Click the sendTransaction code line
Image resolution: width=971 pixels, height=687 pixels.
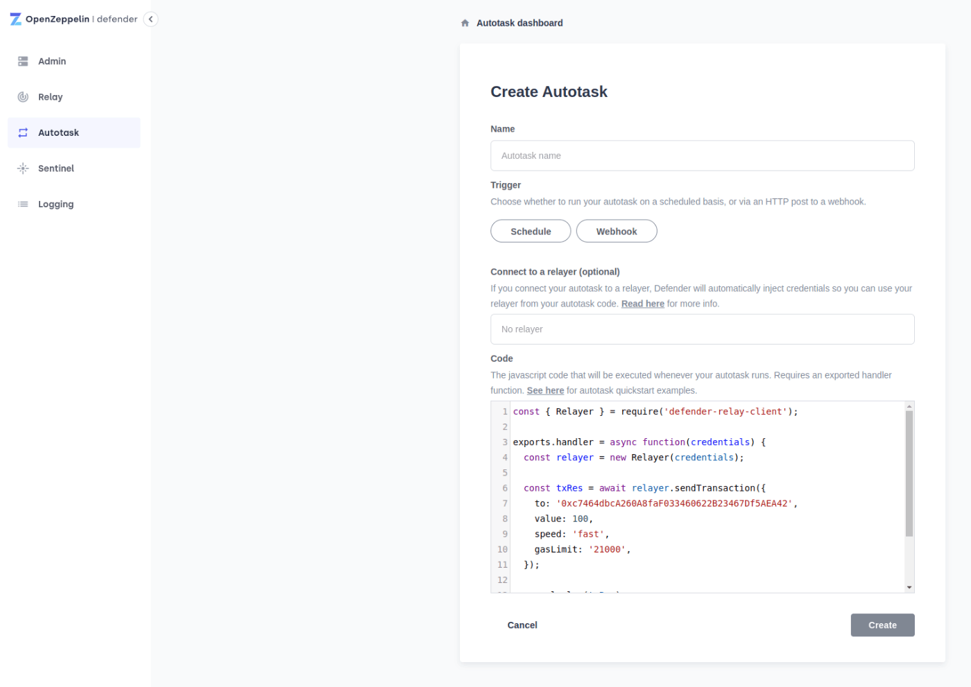pos(644,488)
